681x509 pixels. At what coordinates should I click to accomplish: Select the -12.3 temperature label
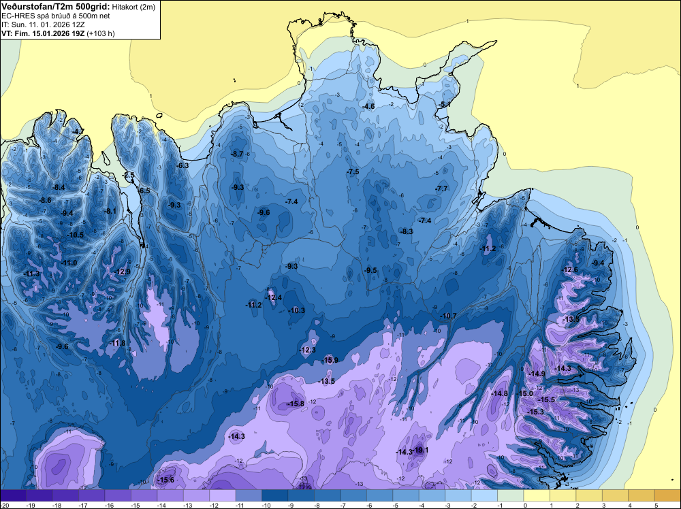coord(308,350)
